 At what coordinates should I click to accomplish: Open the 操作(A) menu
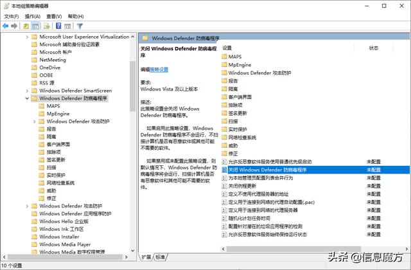pos(33,16)
